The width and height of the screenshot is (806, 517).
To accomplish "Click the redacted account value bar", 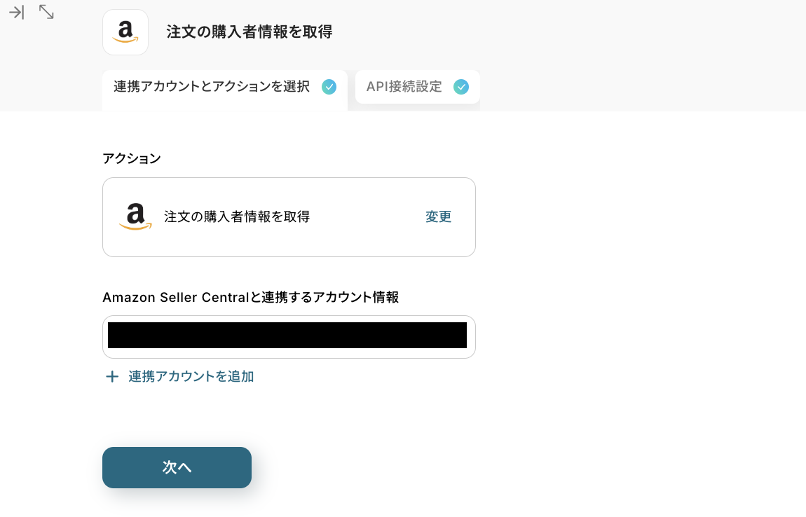I will pos(287,336).
